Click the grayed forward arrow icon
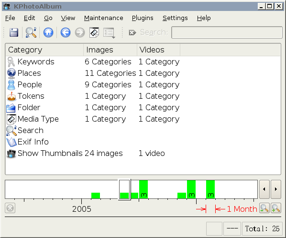Viewport: 286px width, 238px height. coord(80,32)
